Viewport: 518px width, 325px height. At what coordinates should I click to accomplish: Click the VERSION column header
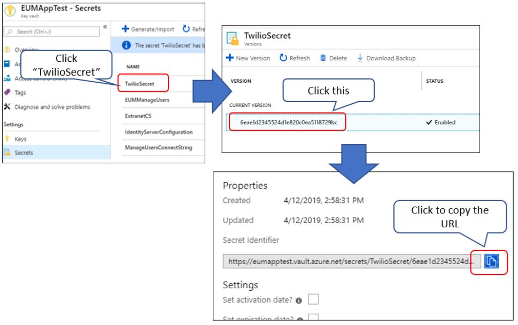(x=241, y=81)
